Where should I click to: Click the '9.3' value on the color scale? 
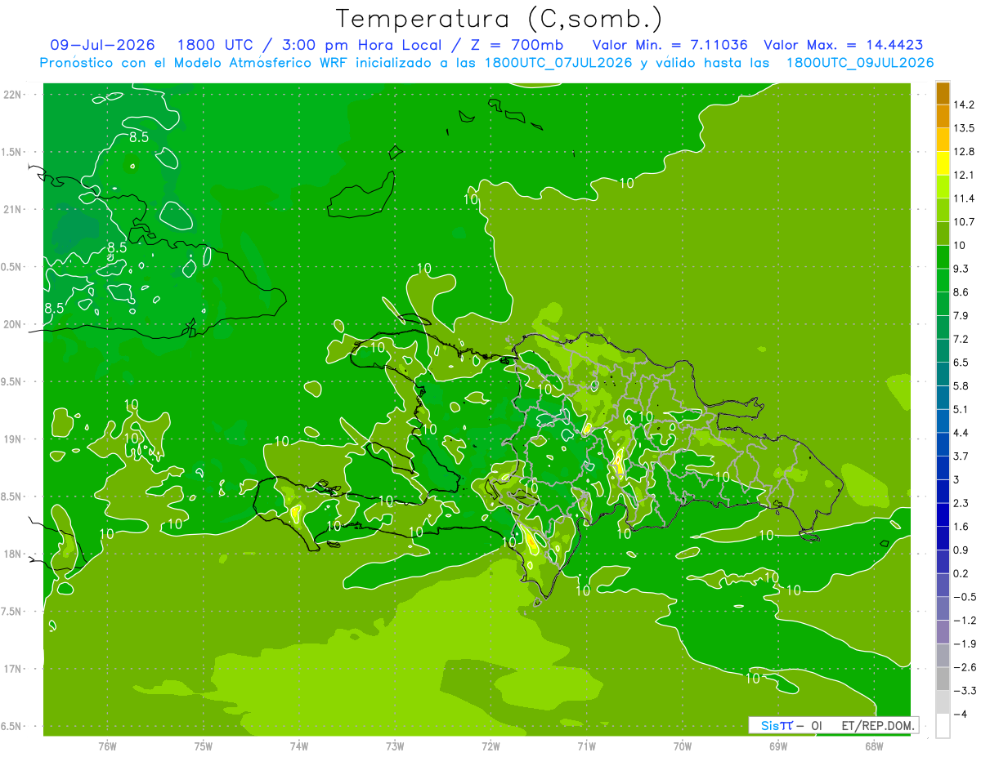coord(961,269)
